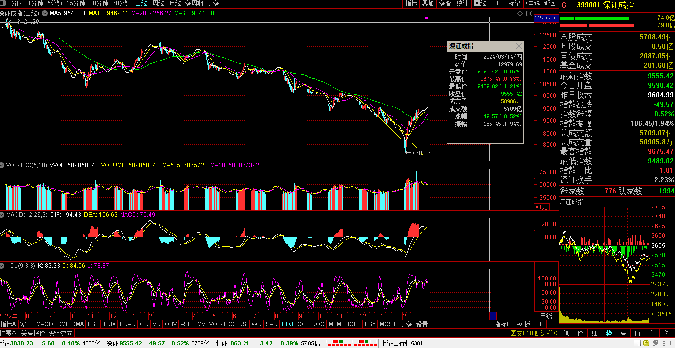Open the 更多 indicators list at the bottom
Image resolution: width=675 pixels, height=348 pixels.
(x=406, y=324)
